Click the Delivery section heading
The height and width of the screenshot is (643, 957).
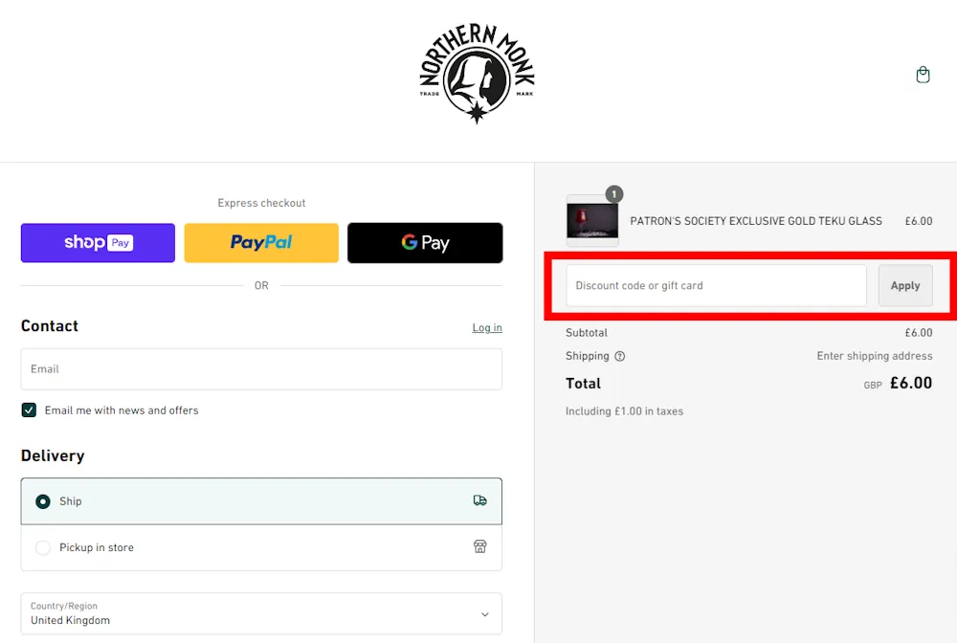[x=53, y=455]
